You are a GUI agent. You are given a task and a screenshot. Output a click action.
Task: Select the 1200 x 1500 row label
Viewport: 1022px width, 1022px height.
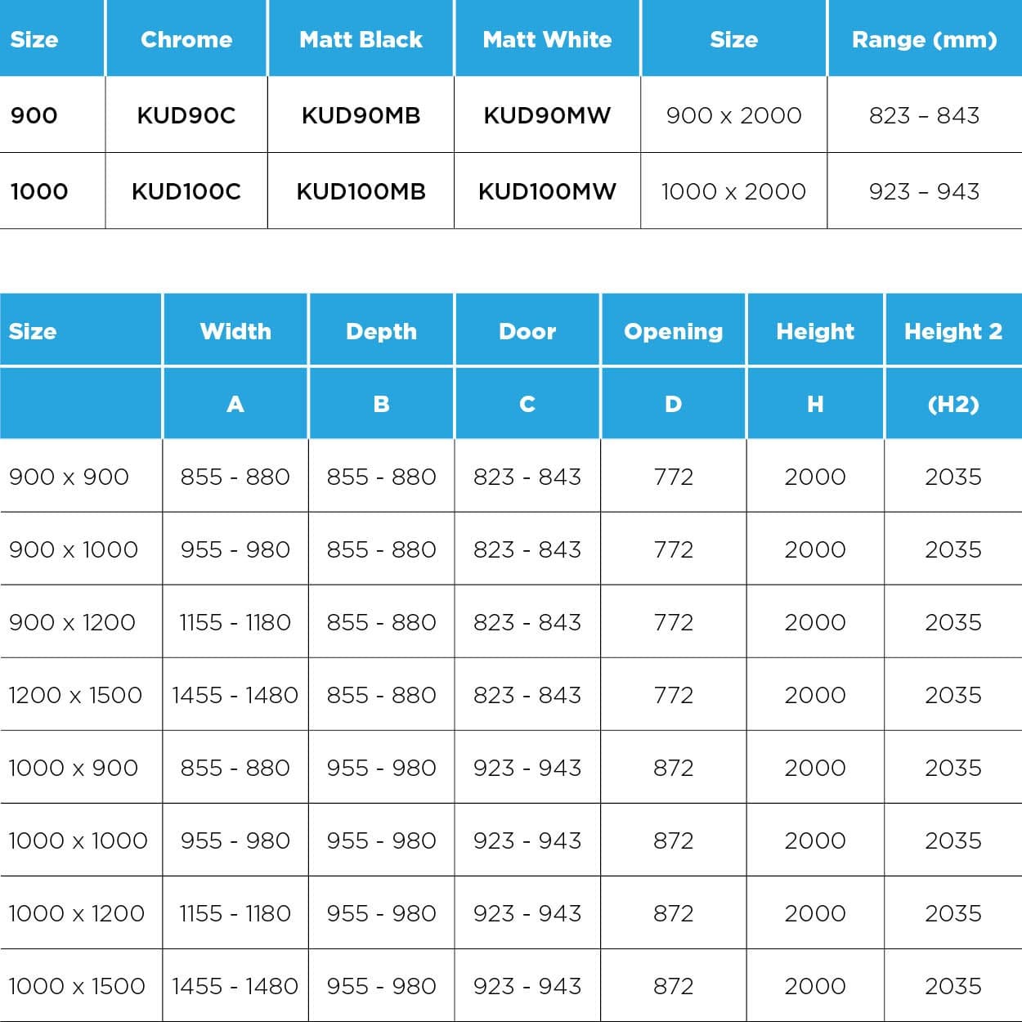click(75, 695)
